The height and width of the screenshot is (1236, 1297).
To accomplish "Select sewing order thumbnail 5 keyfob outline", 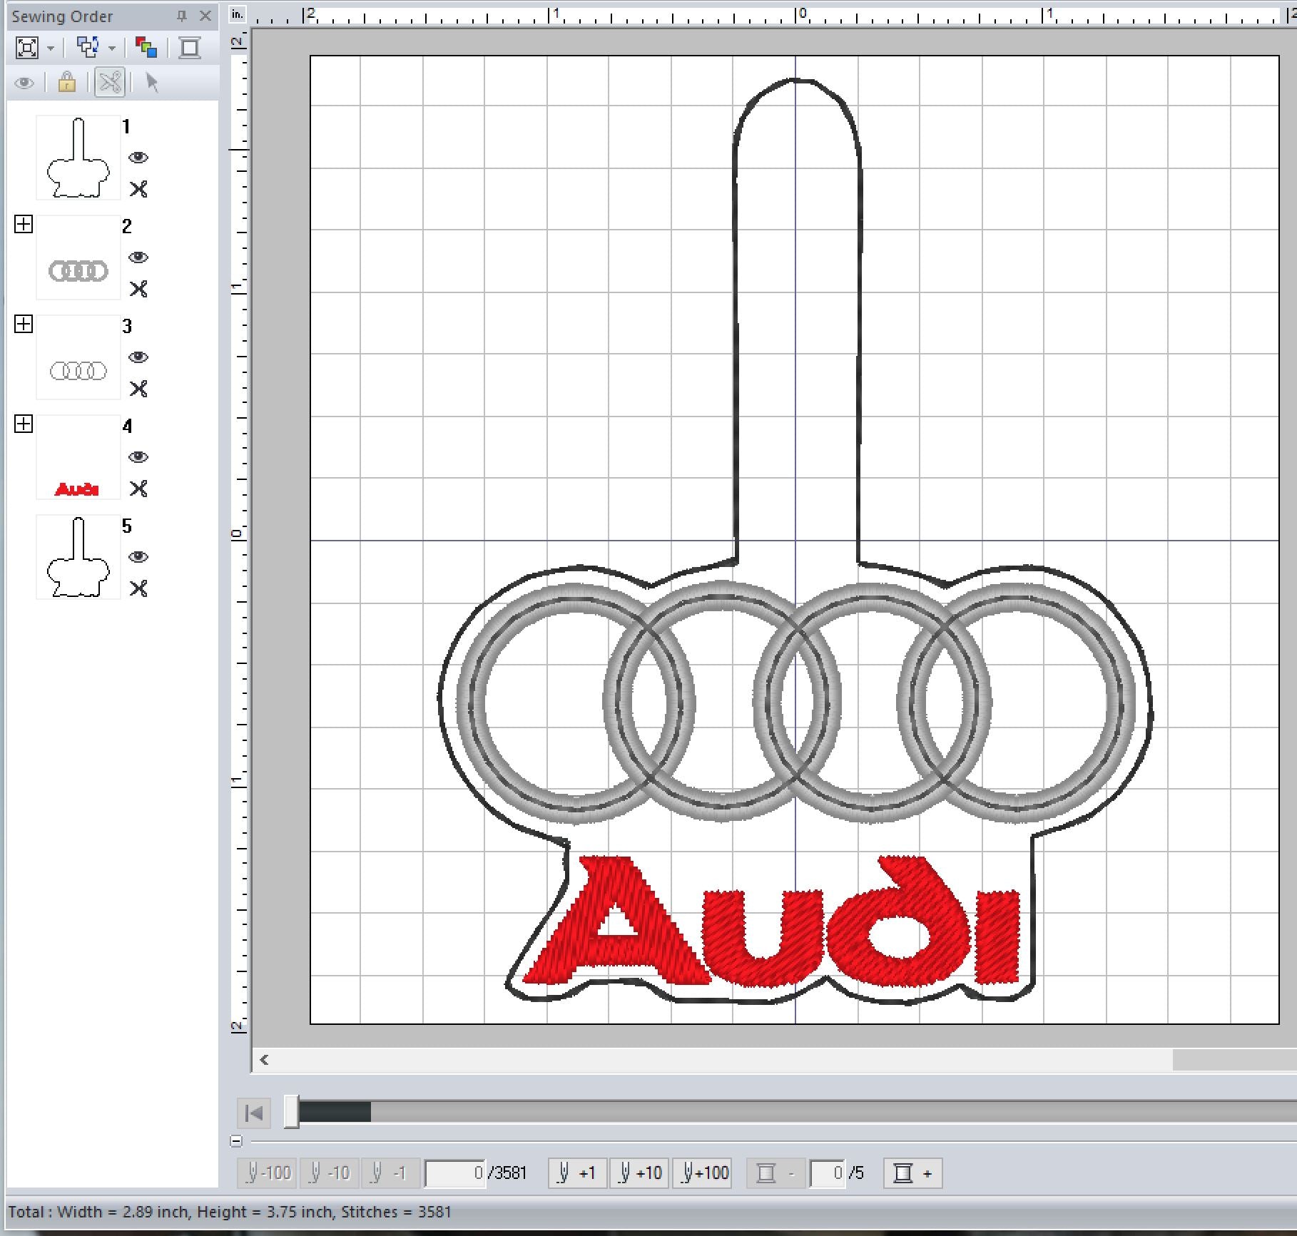I will [78, 557].
